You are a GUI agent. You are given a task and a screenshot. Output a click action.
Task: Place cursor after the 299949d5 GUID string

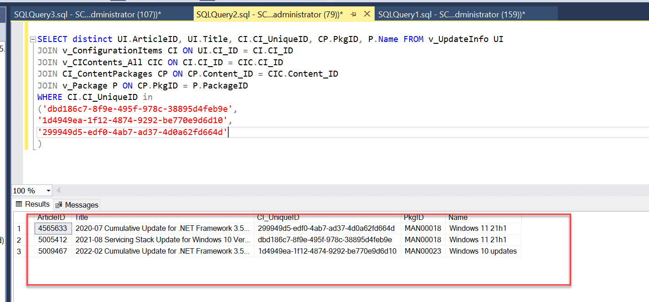(228, 132)
